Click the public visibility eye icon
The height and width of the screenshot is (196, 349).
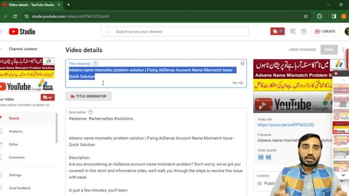pyautogui.click(x=260, y=183)
